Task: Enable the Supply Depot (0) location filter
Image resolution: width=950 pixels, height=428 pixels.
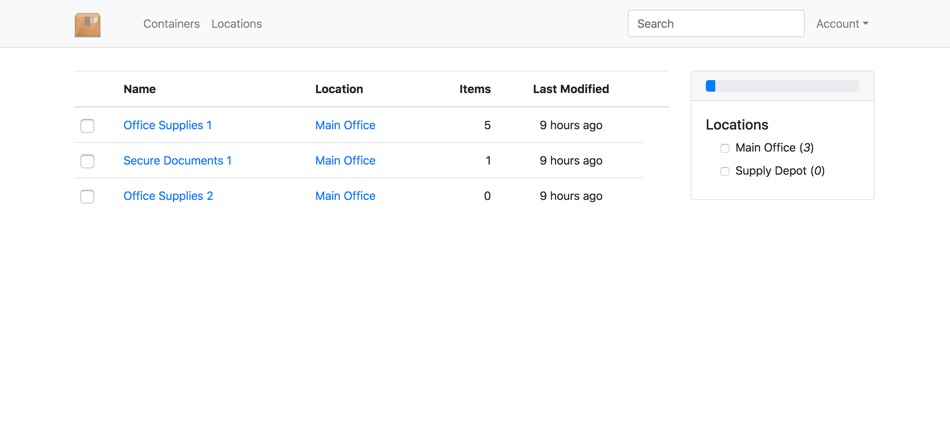Action: (x=725, y=171)
